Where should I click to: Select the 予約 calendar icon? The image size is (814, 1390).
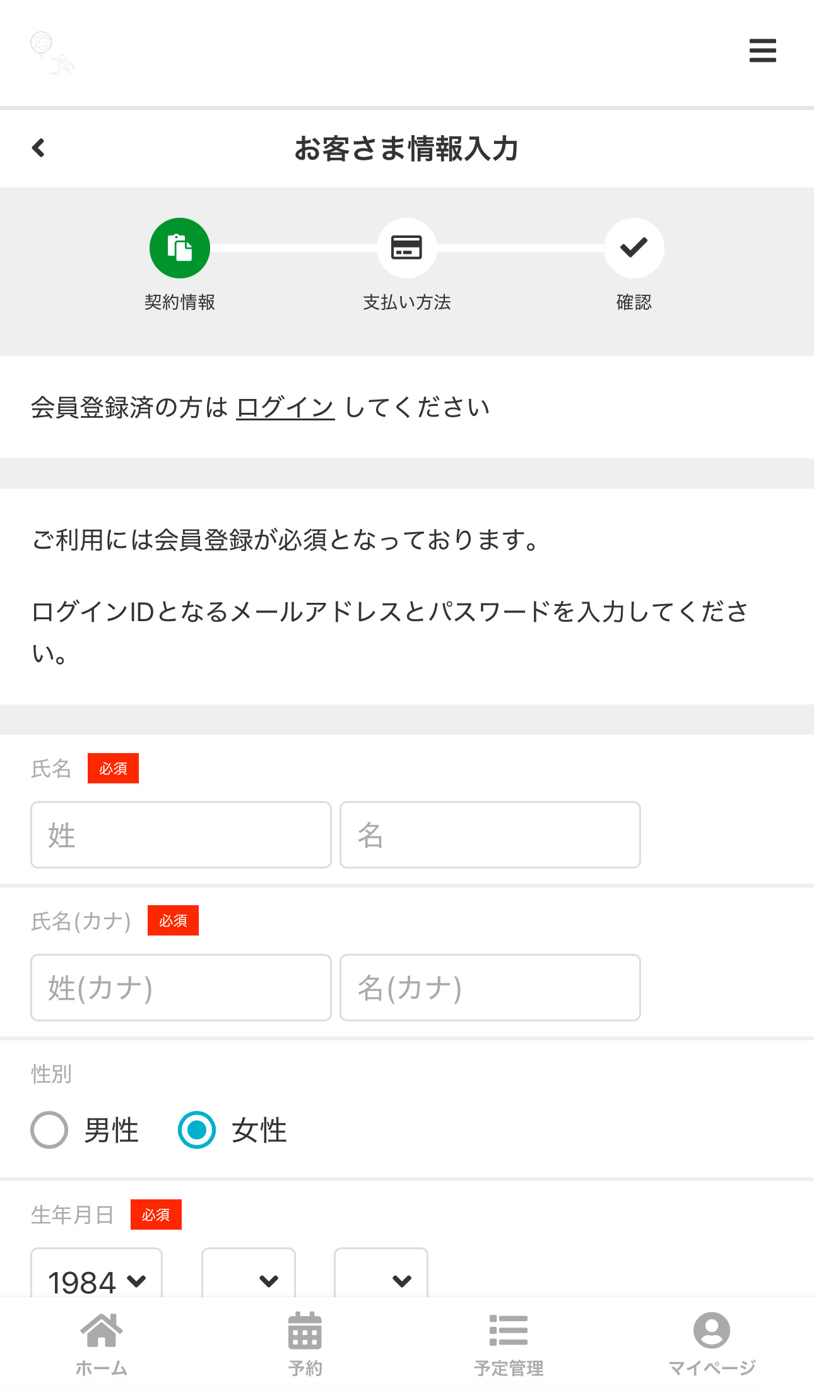coord(305,1329)
